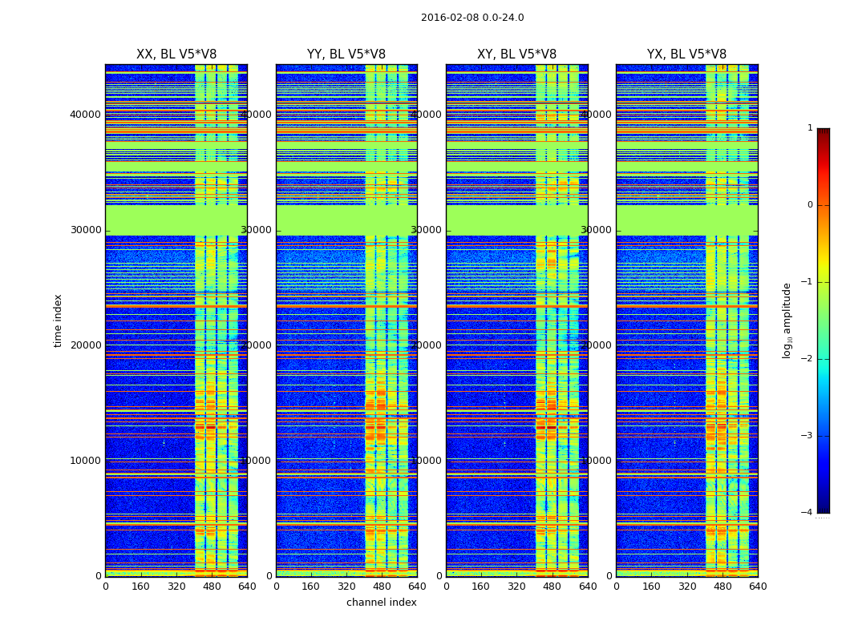This screenshot has height=641, width=842.
Task: Click the dark red top of the colorbar
Action: point(824,132)
